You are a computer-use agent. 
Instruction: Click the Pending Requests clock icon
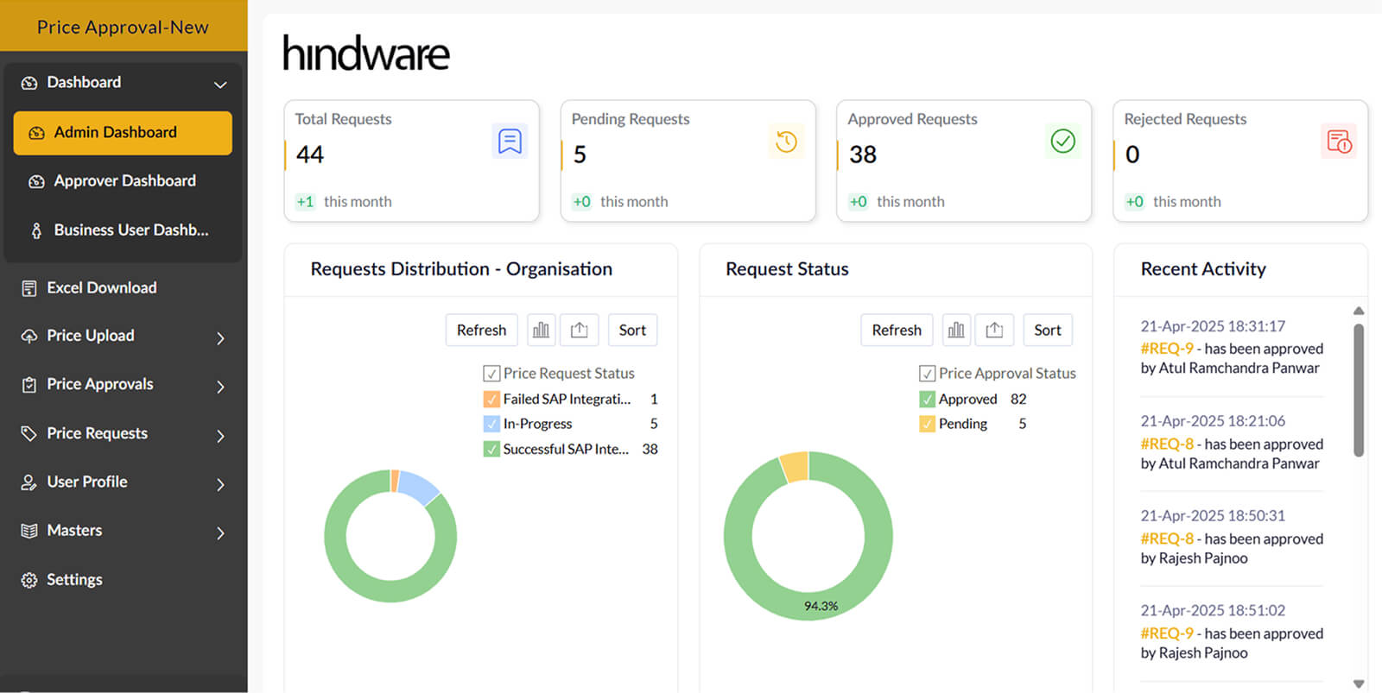coord(786,142)
